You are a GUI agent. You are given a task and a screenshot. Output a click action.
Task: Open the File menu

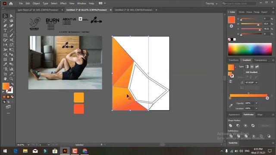[x=21, y=3]
